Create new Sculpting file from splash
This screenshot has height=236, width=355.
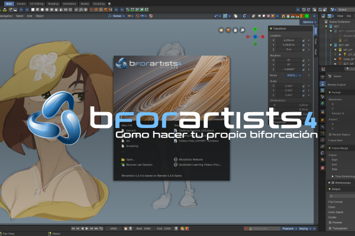click(130, 146)
